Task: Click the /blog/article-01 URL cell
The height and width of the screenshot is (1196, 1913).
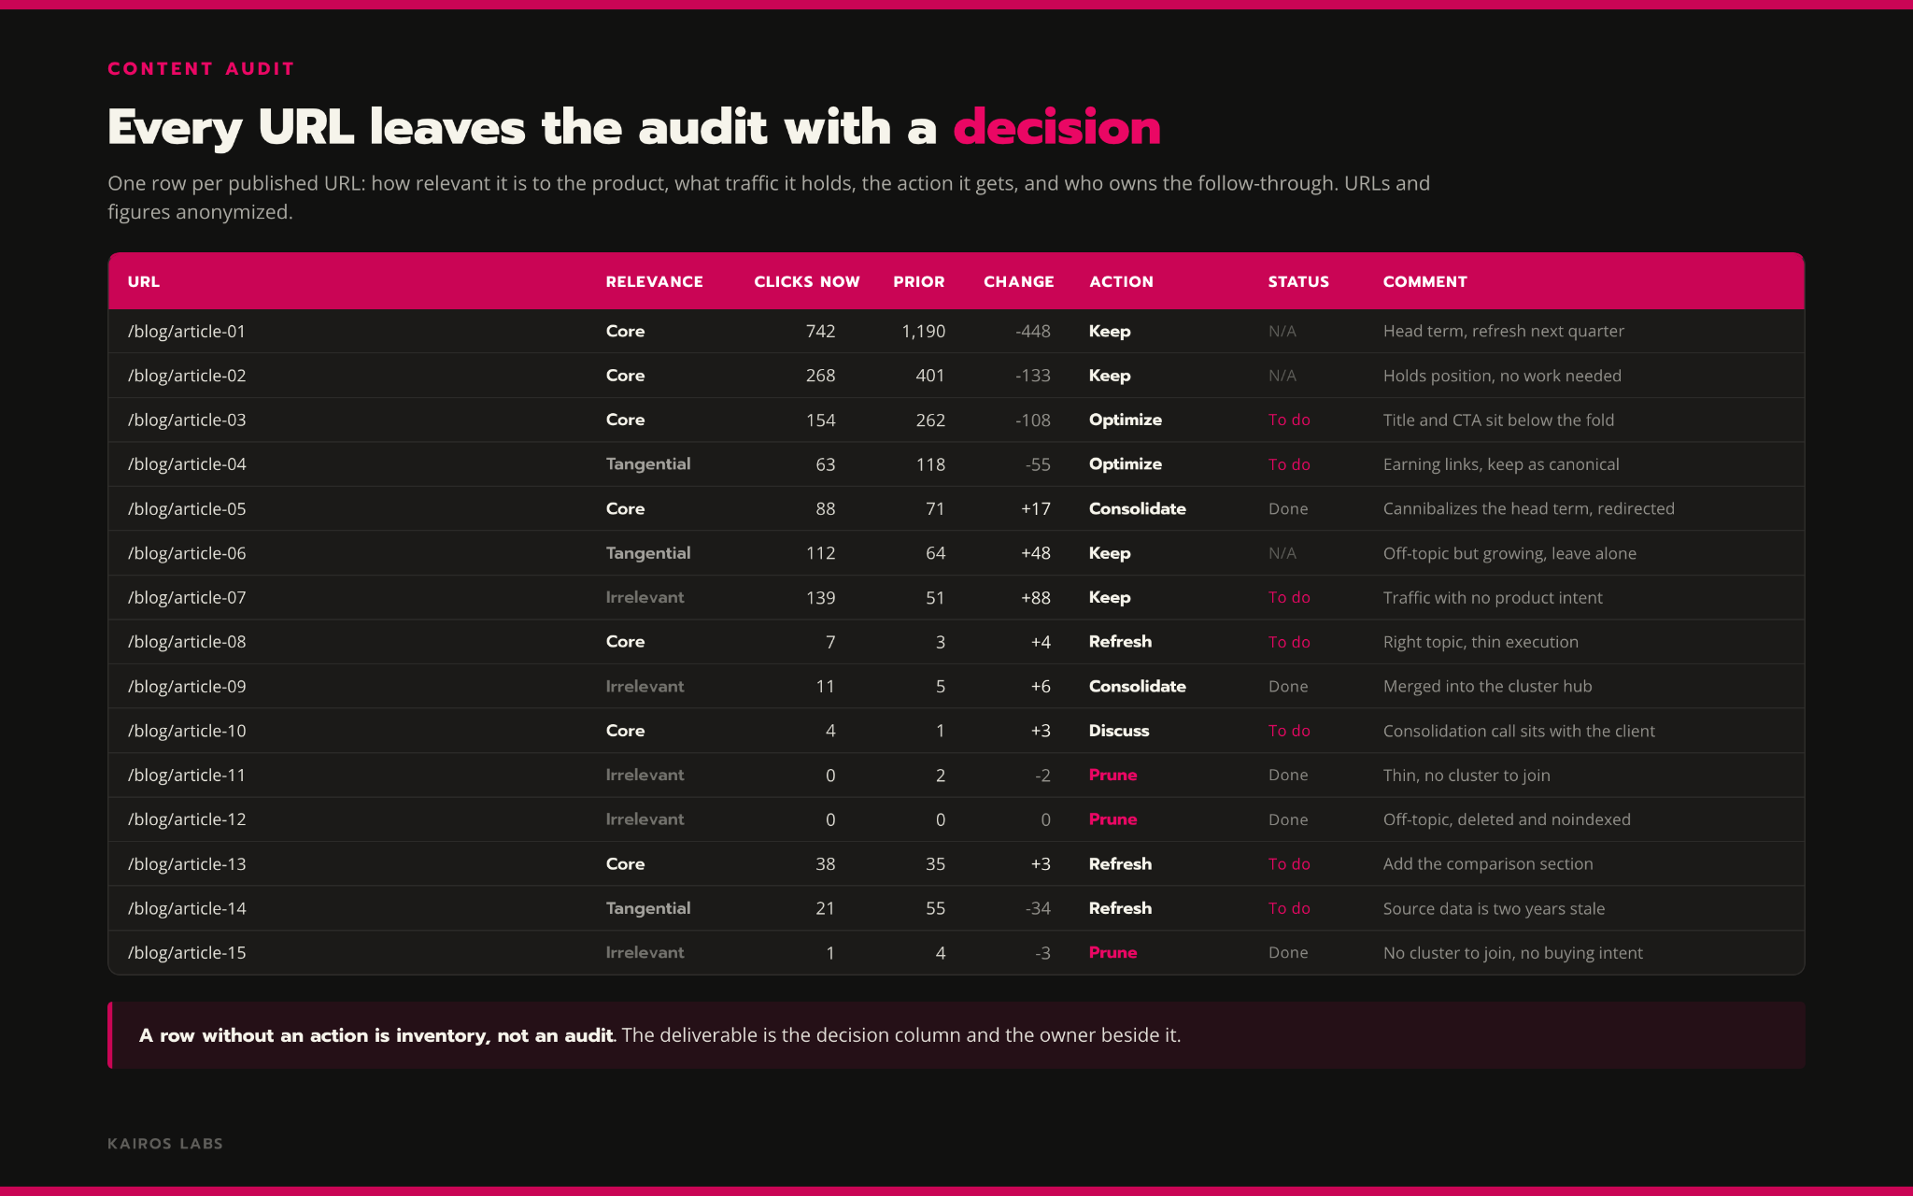Action: [187, 331]
